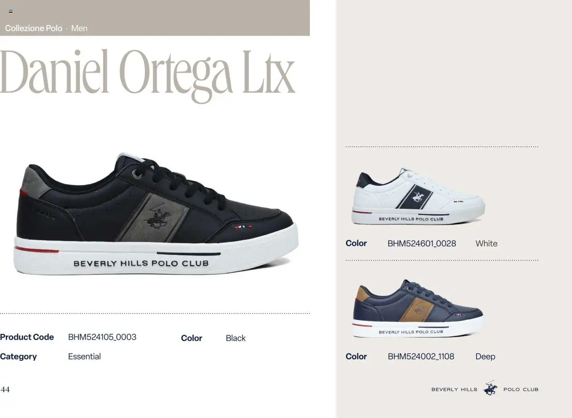Click the CMYK color bar mark
Image resolution: width=572 pixels, height=418 pixels.
pyautogui.click(x=11, y=11)
